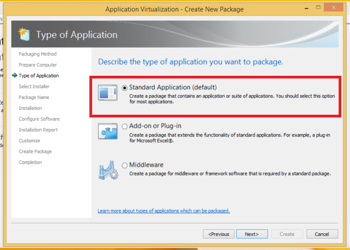Image resolution: width=350 pixels, height=250 pixels.
Task: Click the Middleware bridge icon
Action: click(107, 169)
